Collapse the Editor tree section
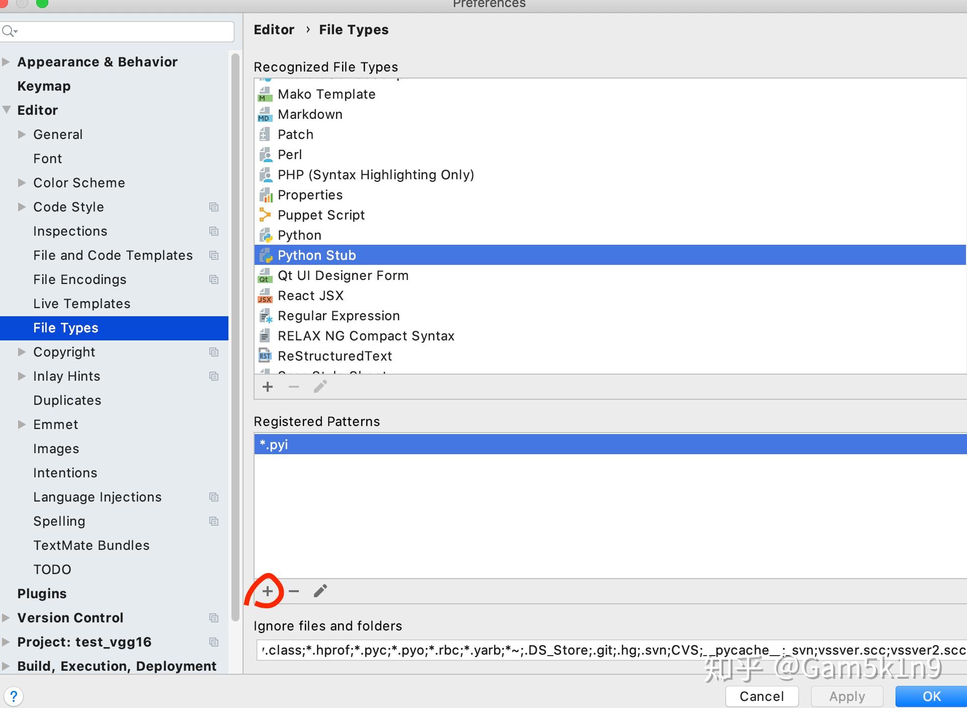Screen dimensions: 967x708 coord(6,110)
